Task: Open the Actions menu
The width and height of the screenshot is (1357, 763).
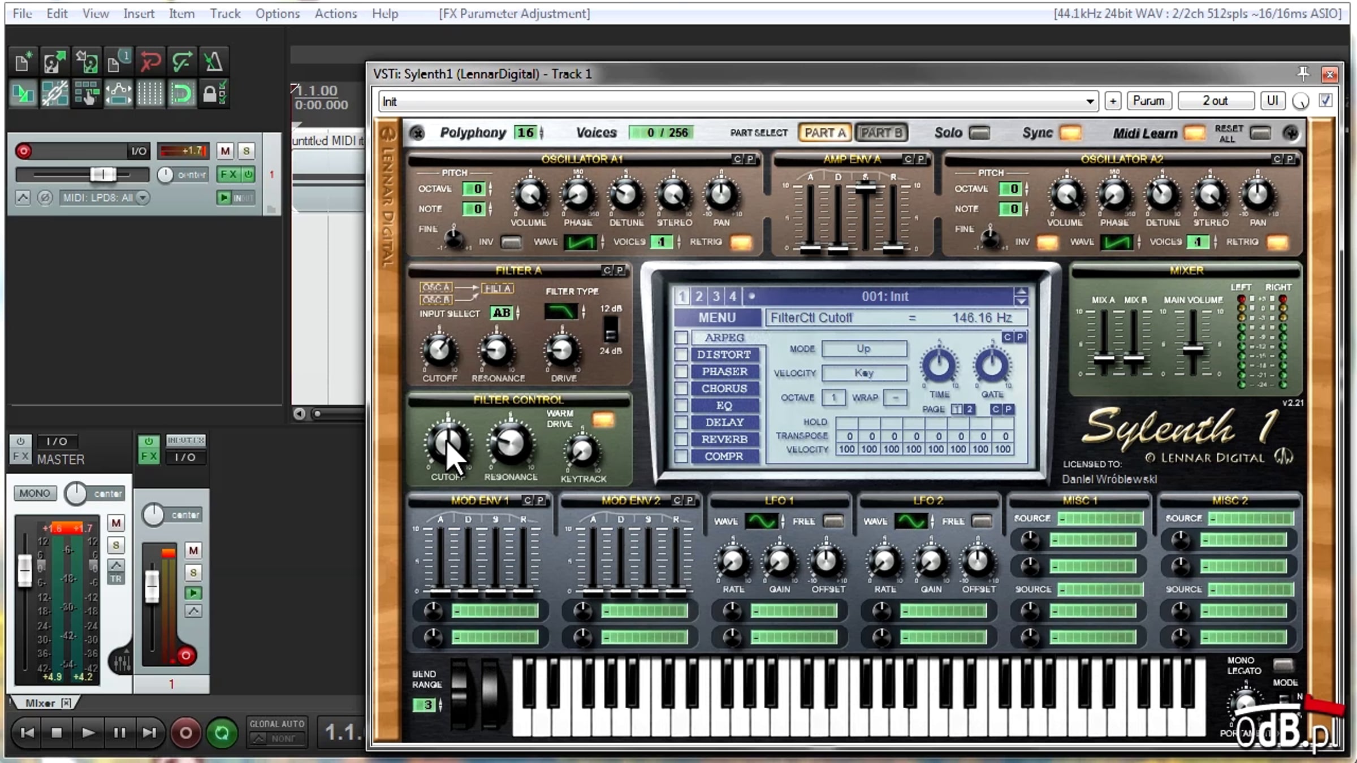Action: [336, 14]
